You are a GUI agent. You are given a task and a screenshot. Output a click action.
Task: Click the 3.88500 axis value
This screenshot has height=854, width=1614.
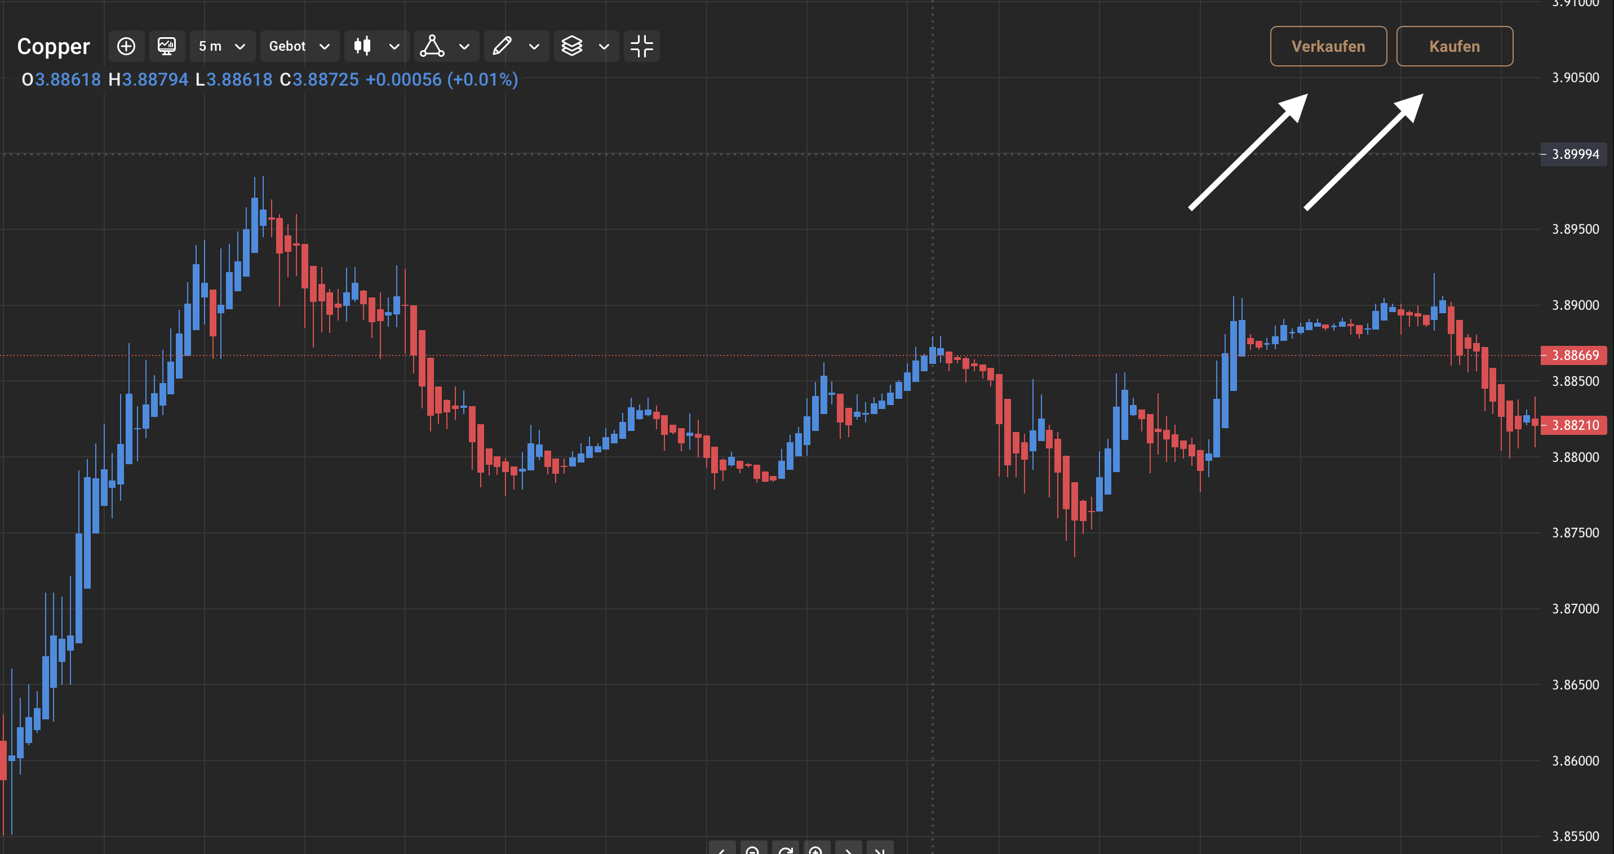[1575, 381]
